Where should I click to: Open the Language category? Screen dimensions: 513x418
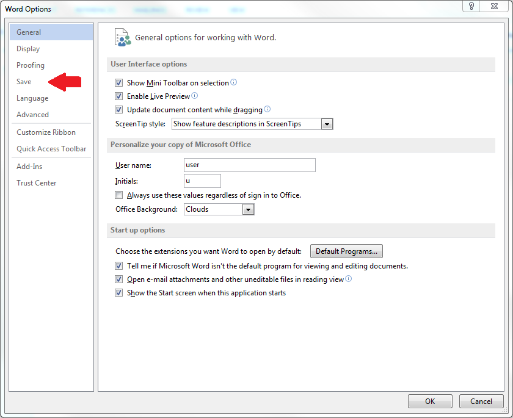pyautogui.click(x=51, y=98)
